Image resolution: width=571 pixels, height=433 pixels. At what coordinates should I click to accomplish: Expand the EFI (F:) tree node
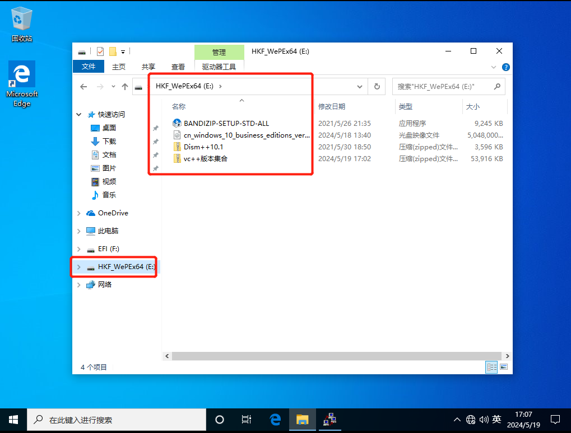[x=78, y=249]
